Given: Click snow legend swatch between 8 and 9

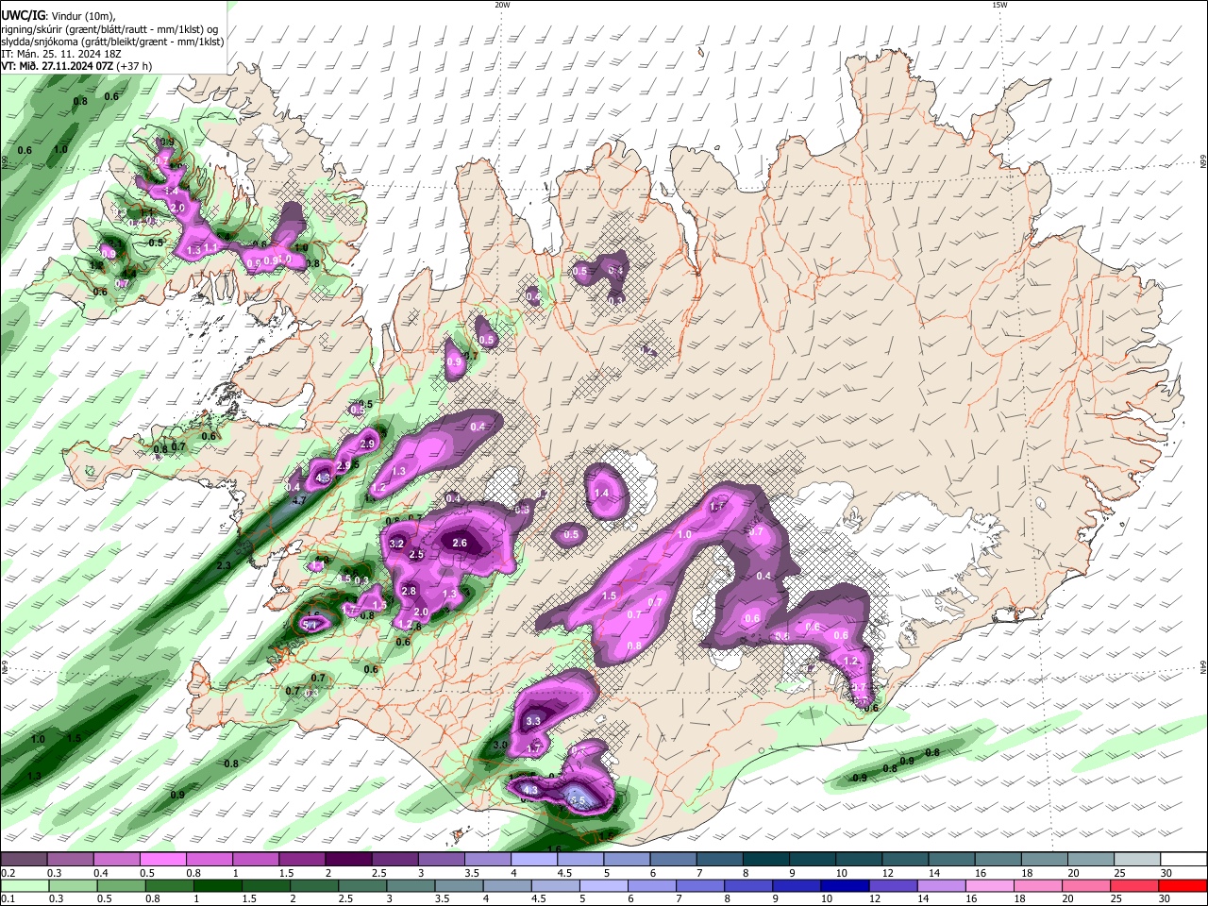Looking at the screenshot, I should click(x=767, y=861).
